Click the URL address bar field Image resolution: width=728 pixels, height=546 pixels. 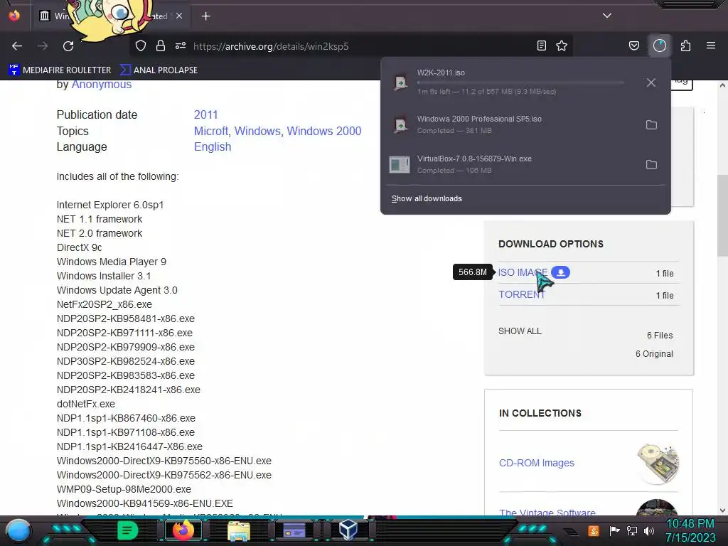(353, 46)
